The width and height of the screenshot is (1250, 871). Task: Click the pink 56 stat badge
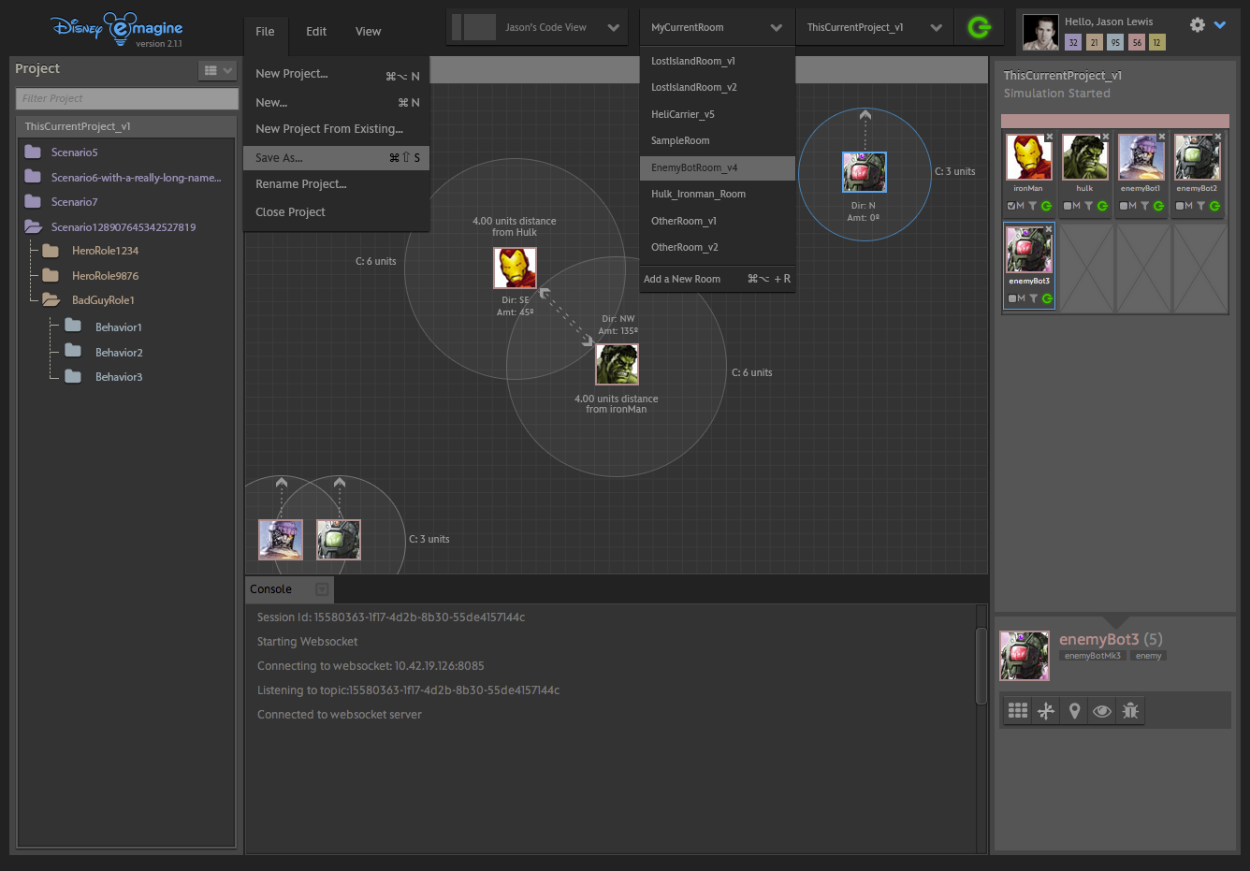pyautogui.click(x=1137, y=42)
